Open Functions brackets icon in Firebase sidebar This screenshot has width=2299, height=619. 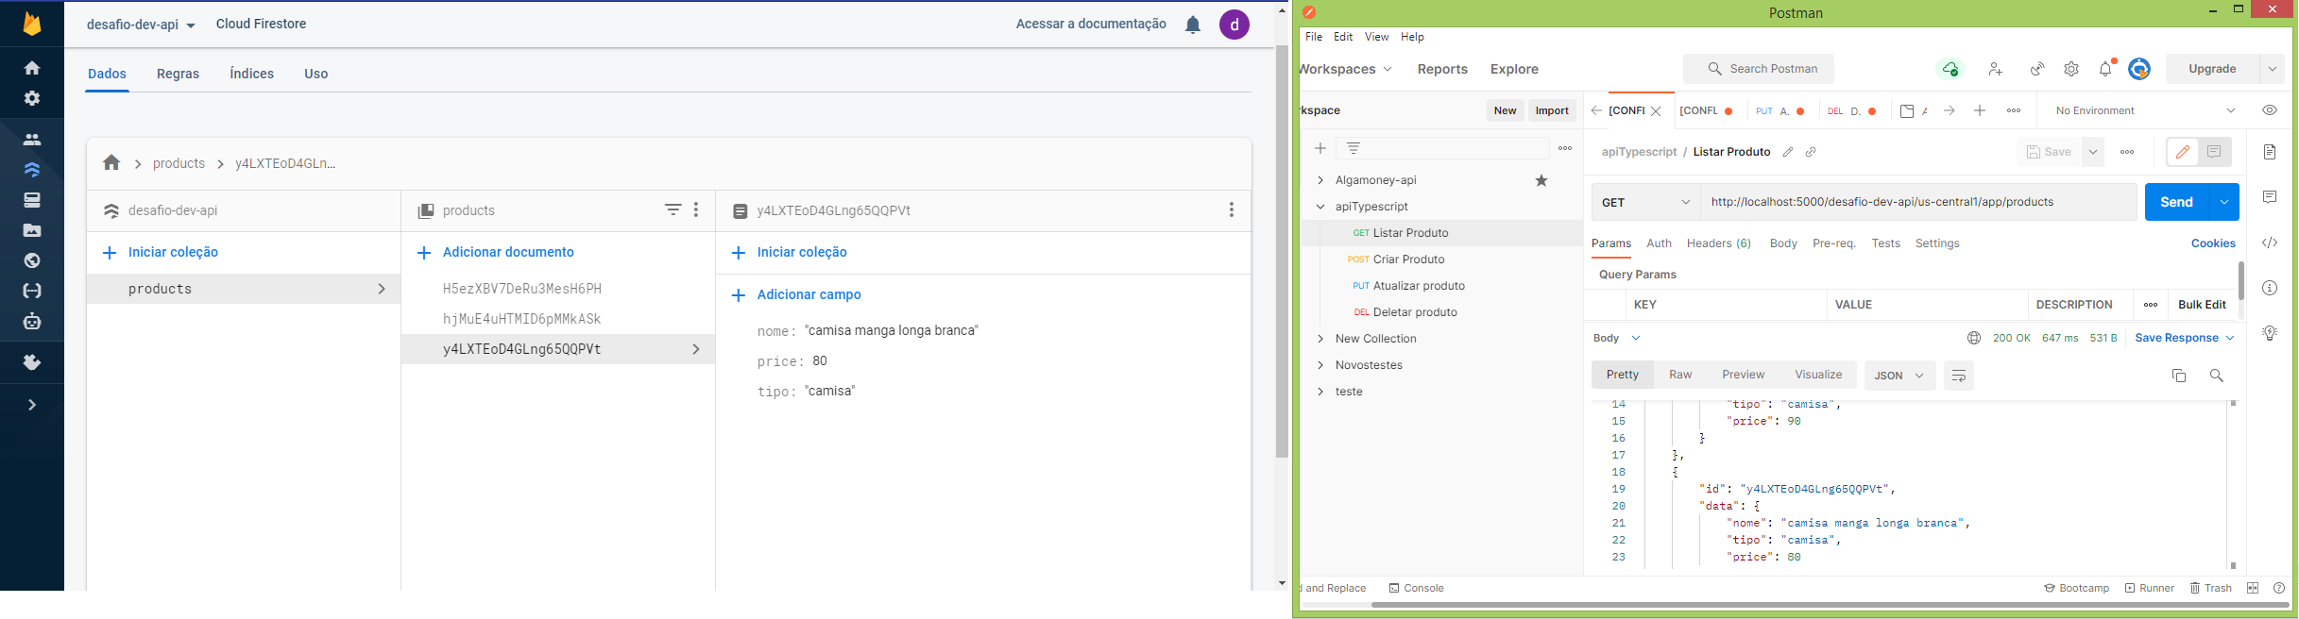tap(32, 291)
